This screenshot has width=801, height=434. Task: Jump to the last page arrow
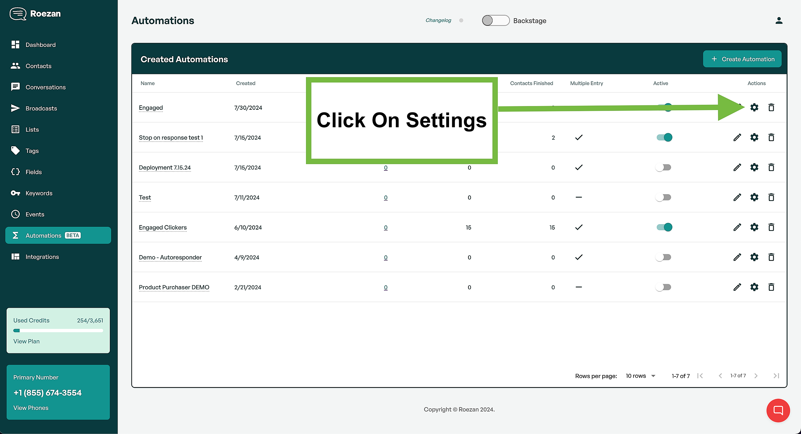[x=776, y=376]
